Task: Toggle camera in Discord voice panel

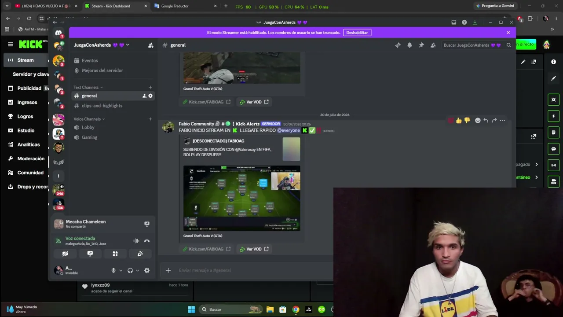Action: pos(65,254)
